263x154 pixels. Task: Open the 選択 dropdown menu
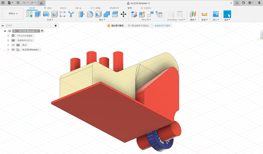pos(227,20)
